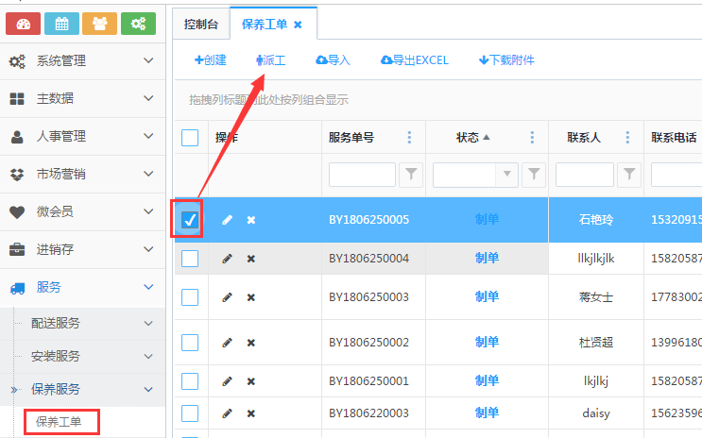Screen dimensions: 702x438
Task: Open the blue calendar icon button
Action: pos(61,23)
